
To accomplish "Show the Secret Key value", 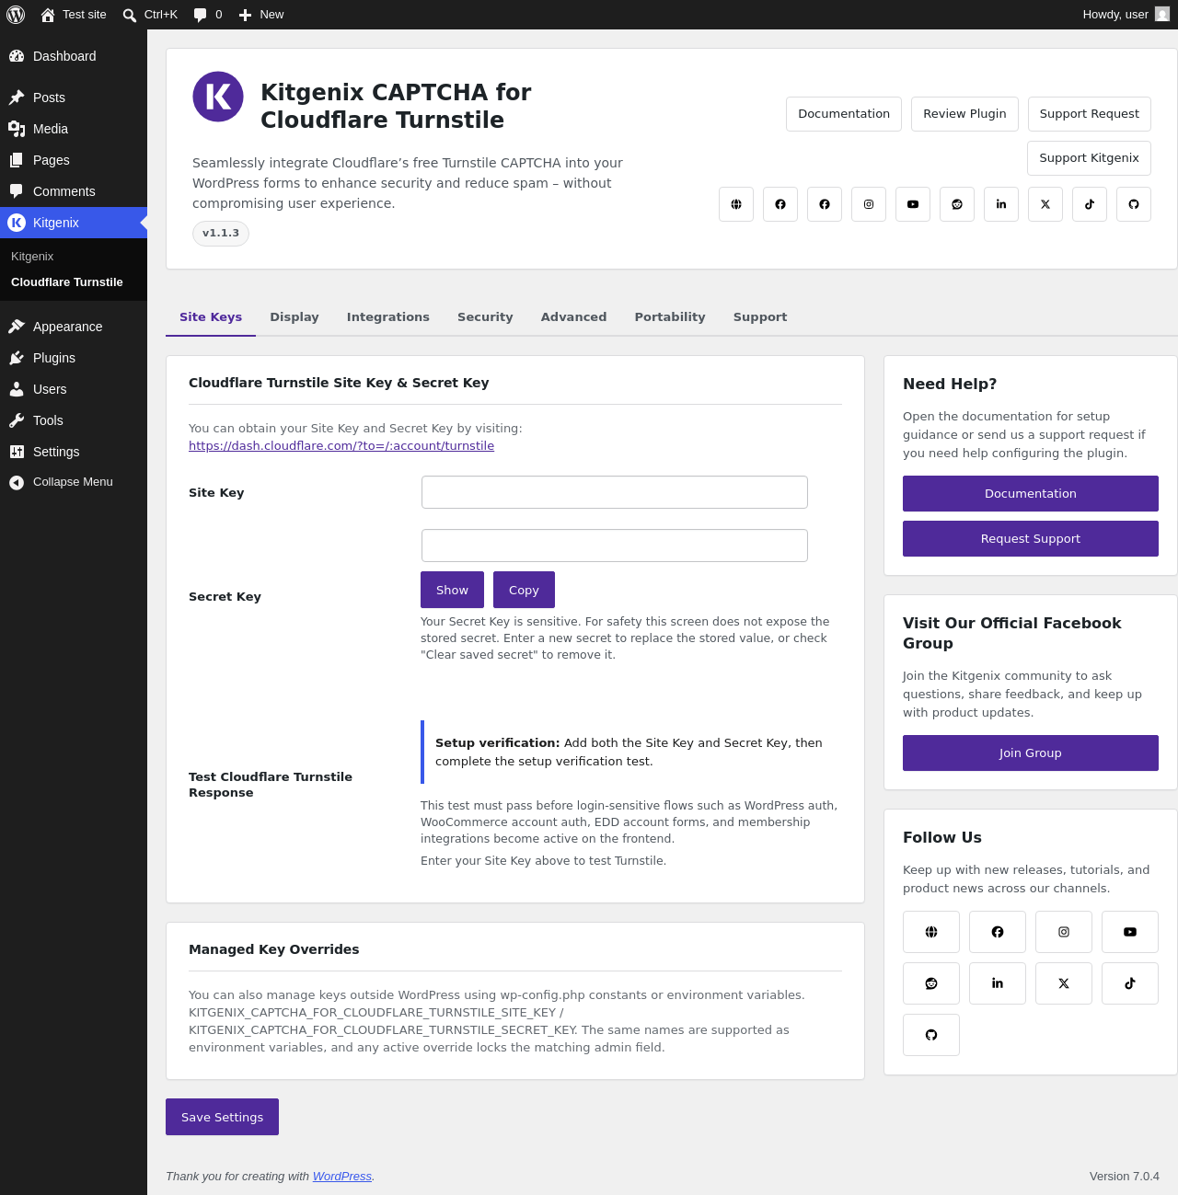I will (452, 590).
